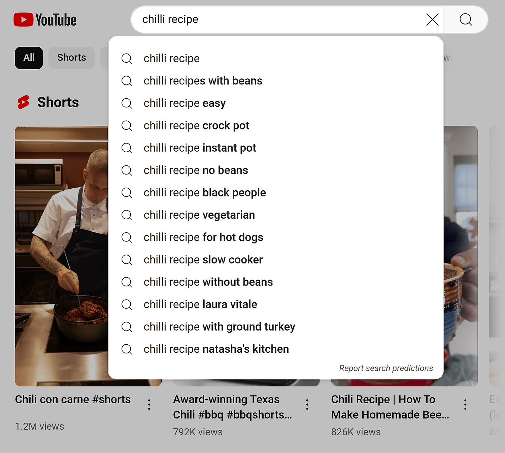Choose suggestion 'chilli recipes with beans'
The width and height of the screenshot is (505, 453).
point(275,81)
